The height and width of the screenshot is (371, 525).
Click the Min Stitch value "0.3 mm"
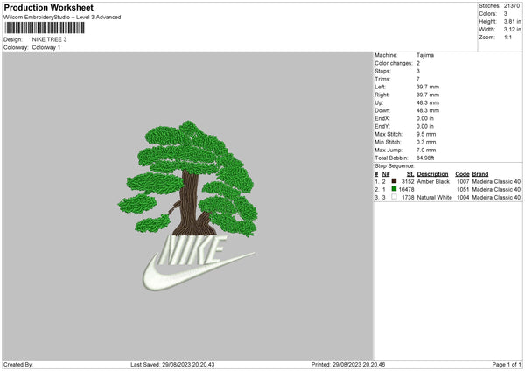426,142
